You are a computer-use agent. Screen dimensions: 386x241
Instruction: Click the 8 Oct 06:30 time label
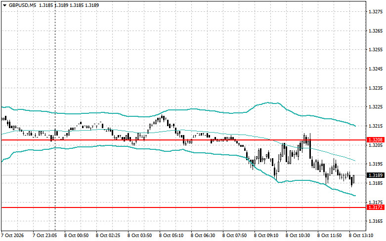[203, 236]
